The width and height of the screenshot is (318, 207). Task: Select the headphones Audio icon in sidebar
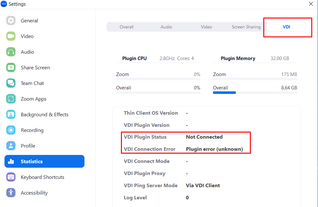click(x=11, y=52)
